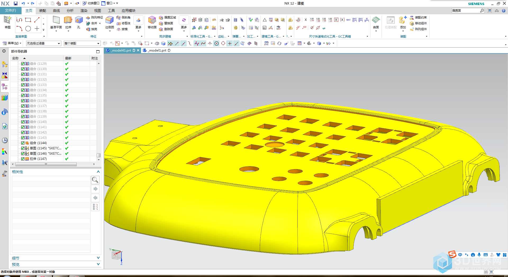Click the 阵列特征 button
Viewport: 508px width, 277px height.
pos(94,17)
